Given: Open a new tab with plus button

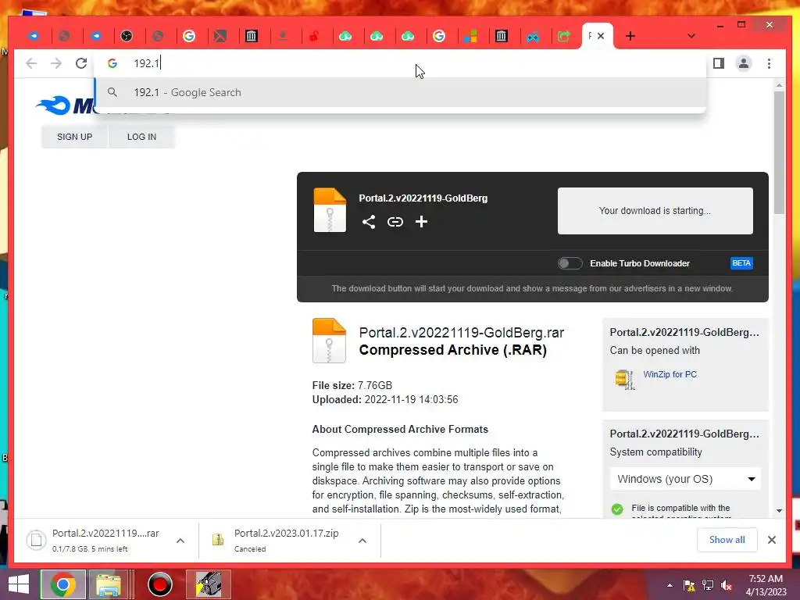Looking at the screenshot, I should point(630,36).
